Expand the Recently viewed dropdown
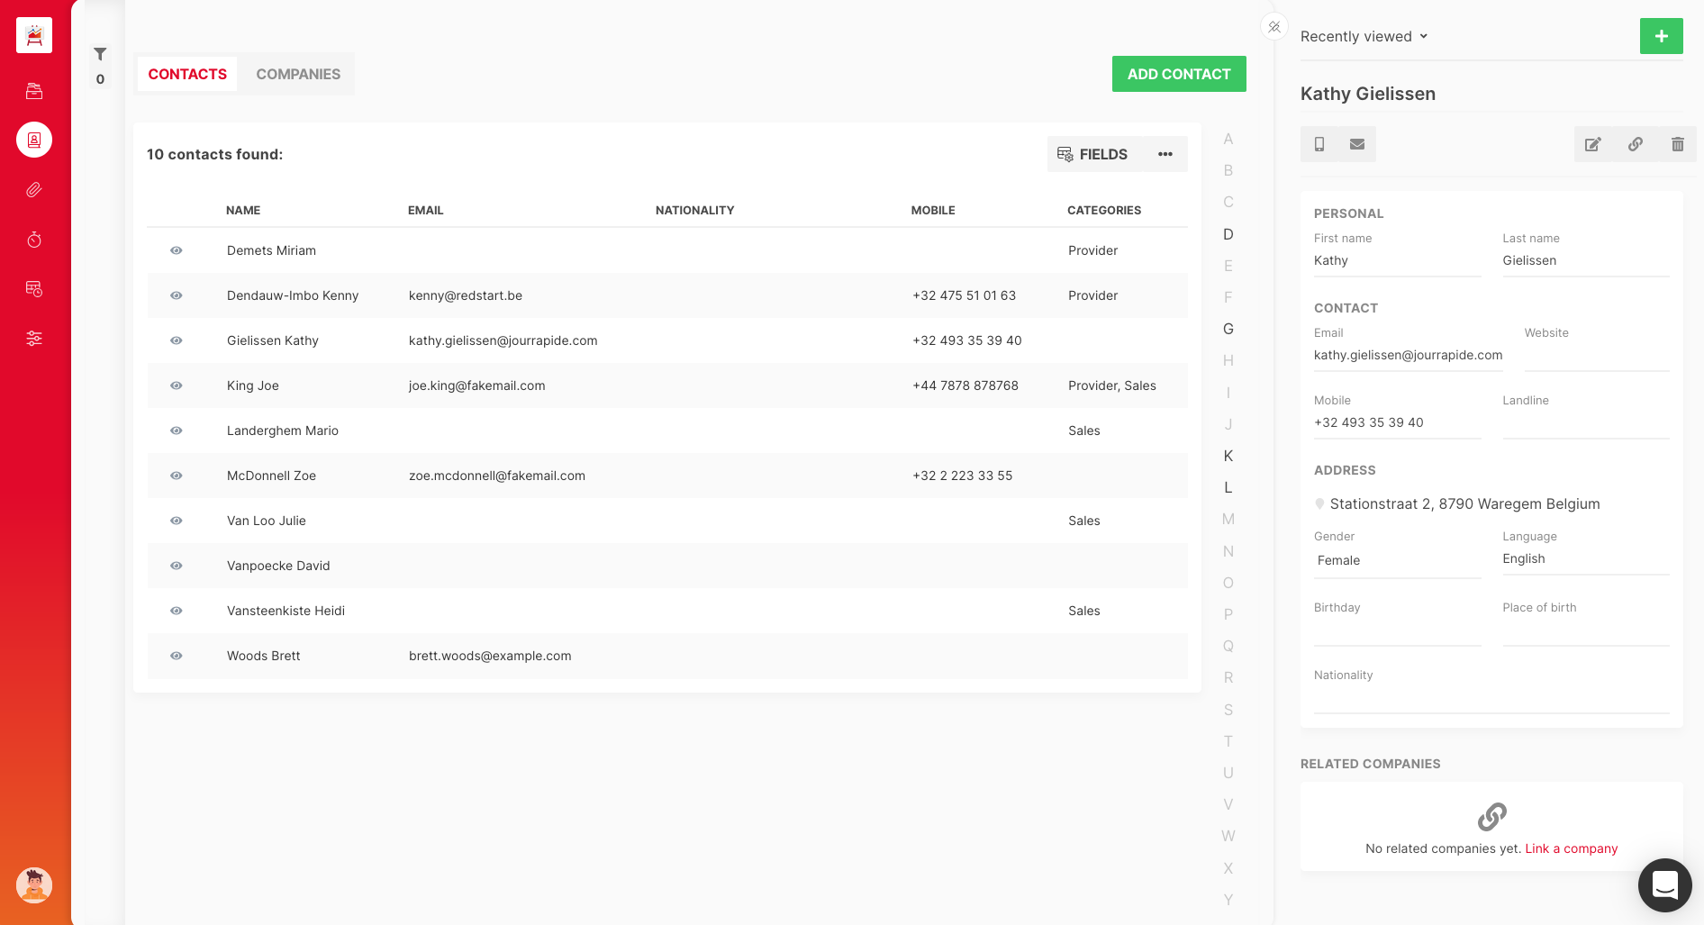The height and width of the screenshot is (925, 1704). coord(1364,36)
